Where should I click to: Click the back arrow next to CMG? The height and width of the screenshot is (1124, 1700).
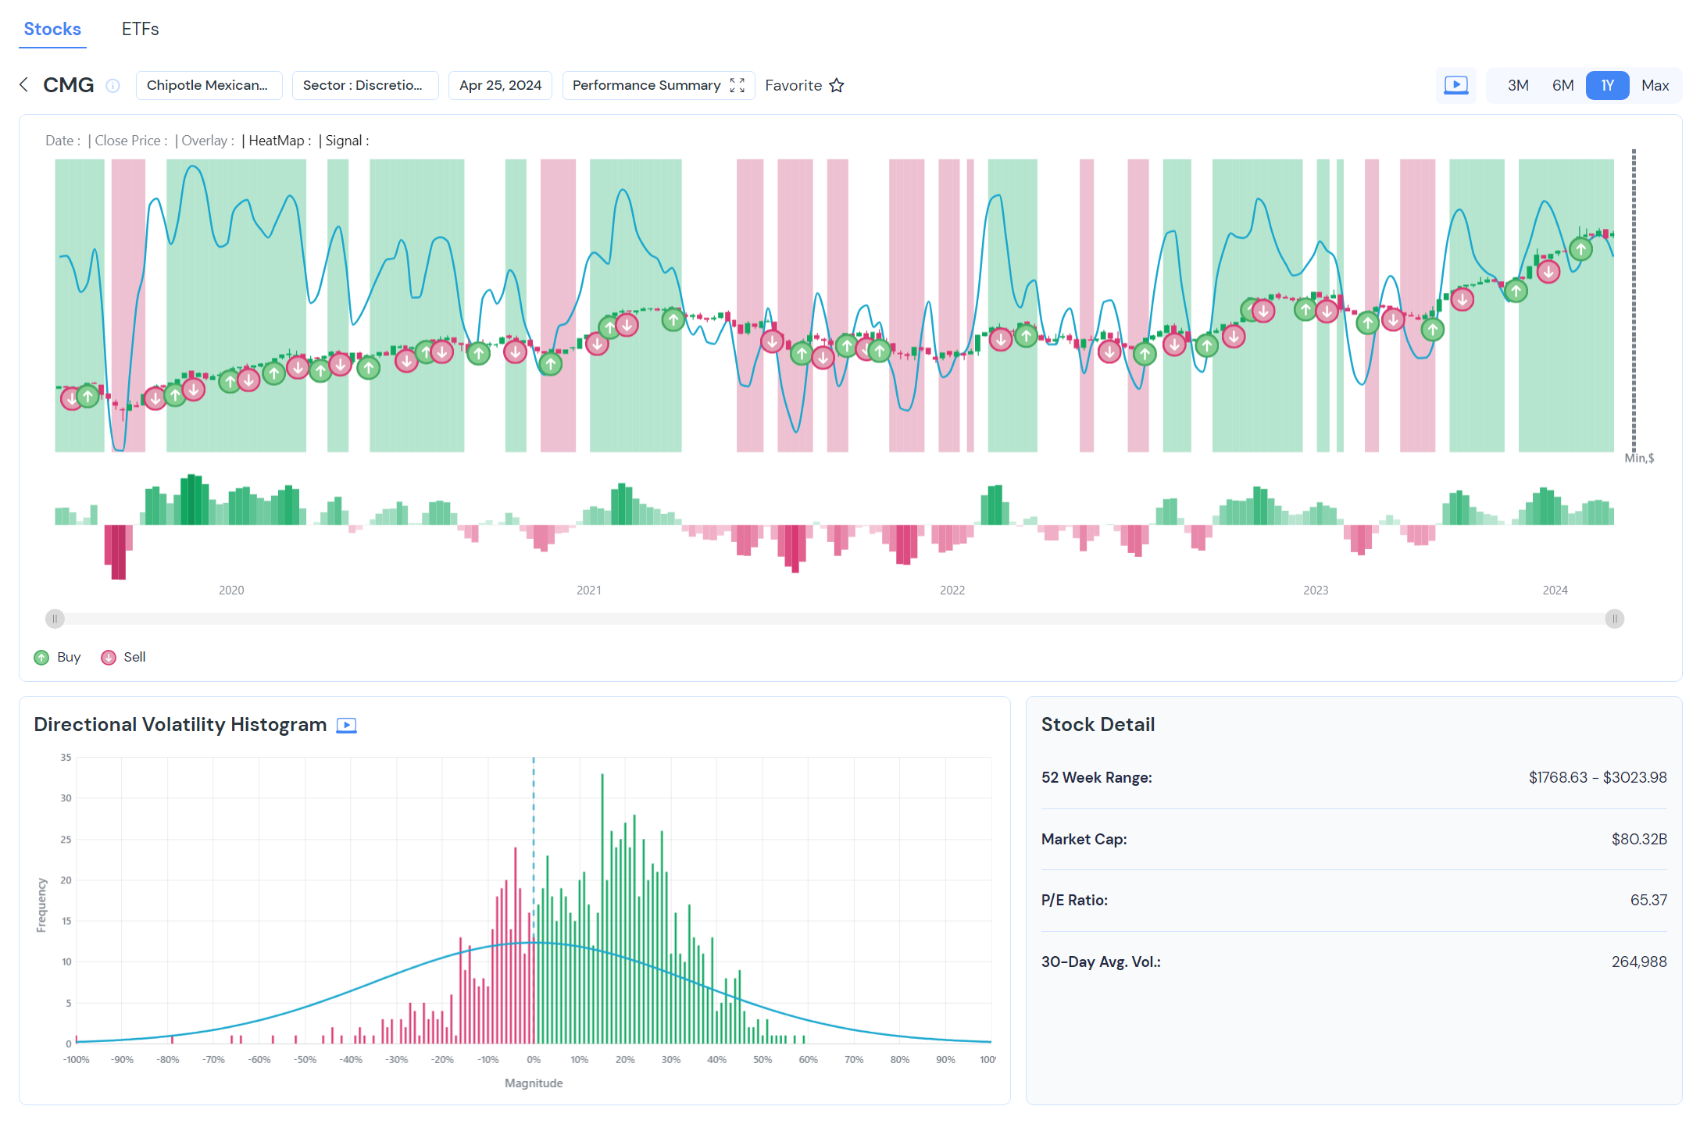point(24,85)
